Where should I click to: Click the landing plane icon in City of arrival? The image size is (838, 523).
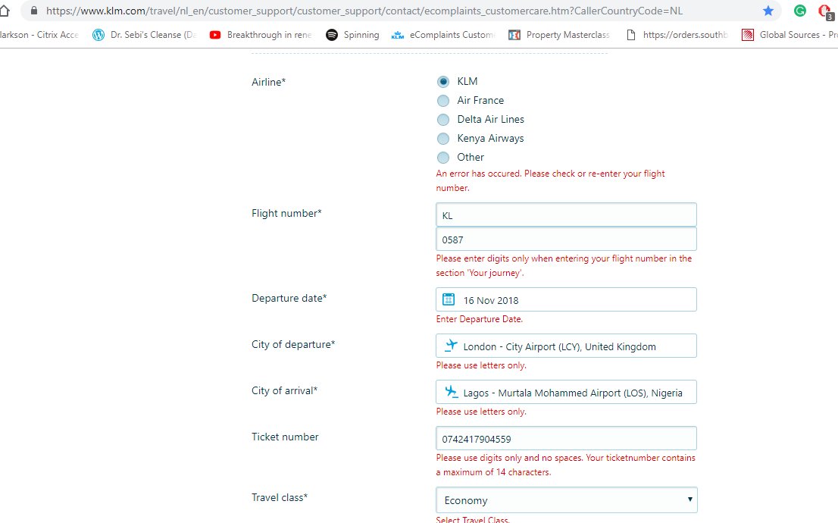pos(452,391)
